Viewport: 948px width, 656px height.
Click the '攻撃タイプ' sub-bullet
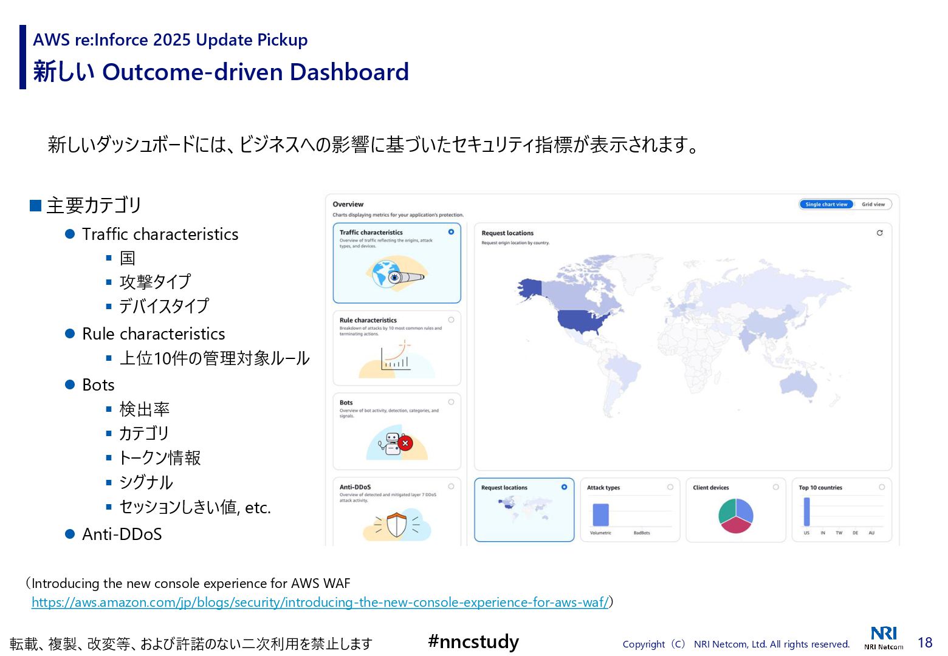[x=155, y=282]
